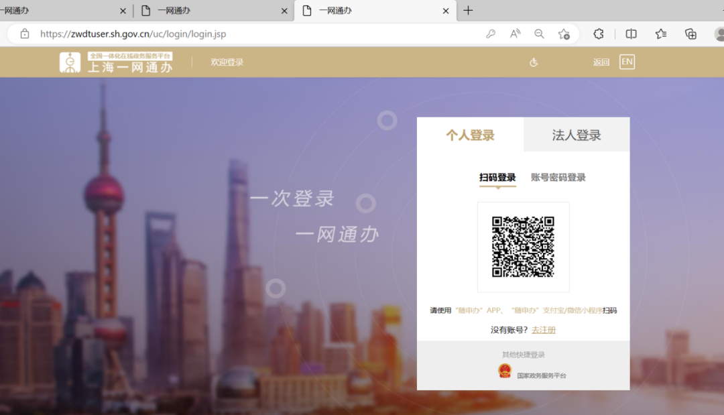
Task: Click the 上海一网通办 logo
Action: click(x=116, y=62)
